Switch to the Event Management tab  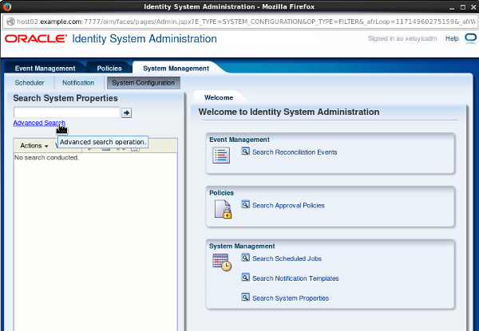tap(45, 69)
